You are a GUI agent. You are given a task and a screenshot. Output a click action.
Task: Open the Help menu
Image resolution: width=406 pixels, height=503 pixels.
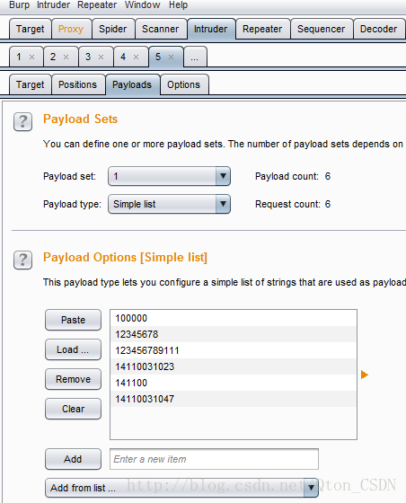[x=179, y=4]
